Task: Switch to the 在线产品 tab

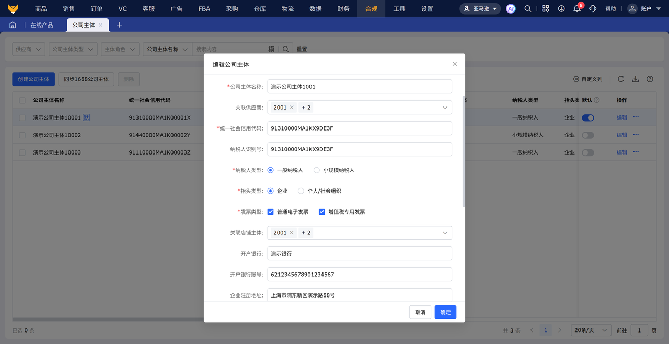Action: [42, 25]
